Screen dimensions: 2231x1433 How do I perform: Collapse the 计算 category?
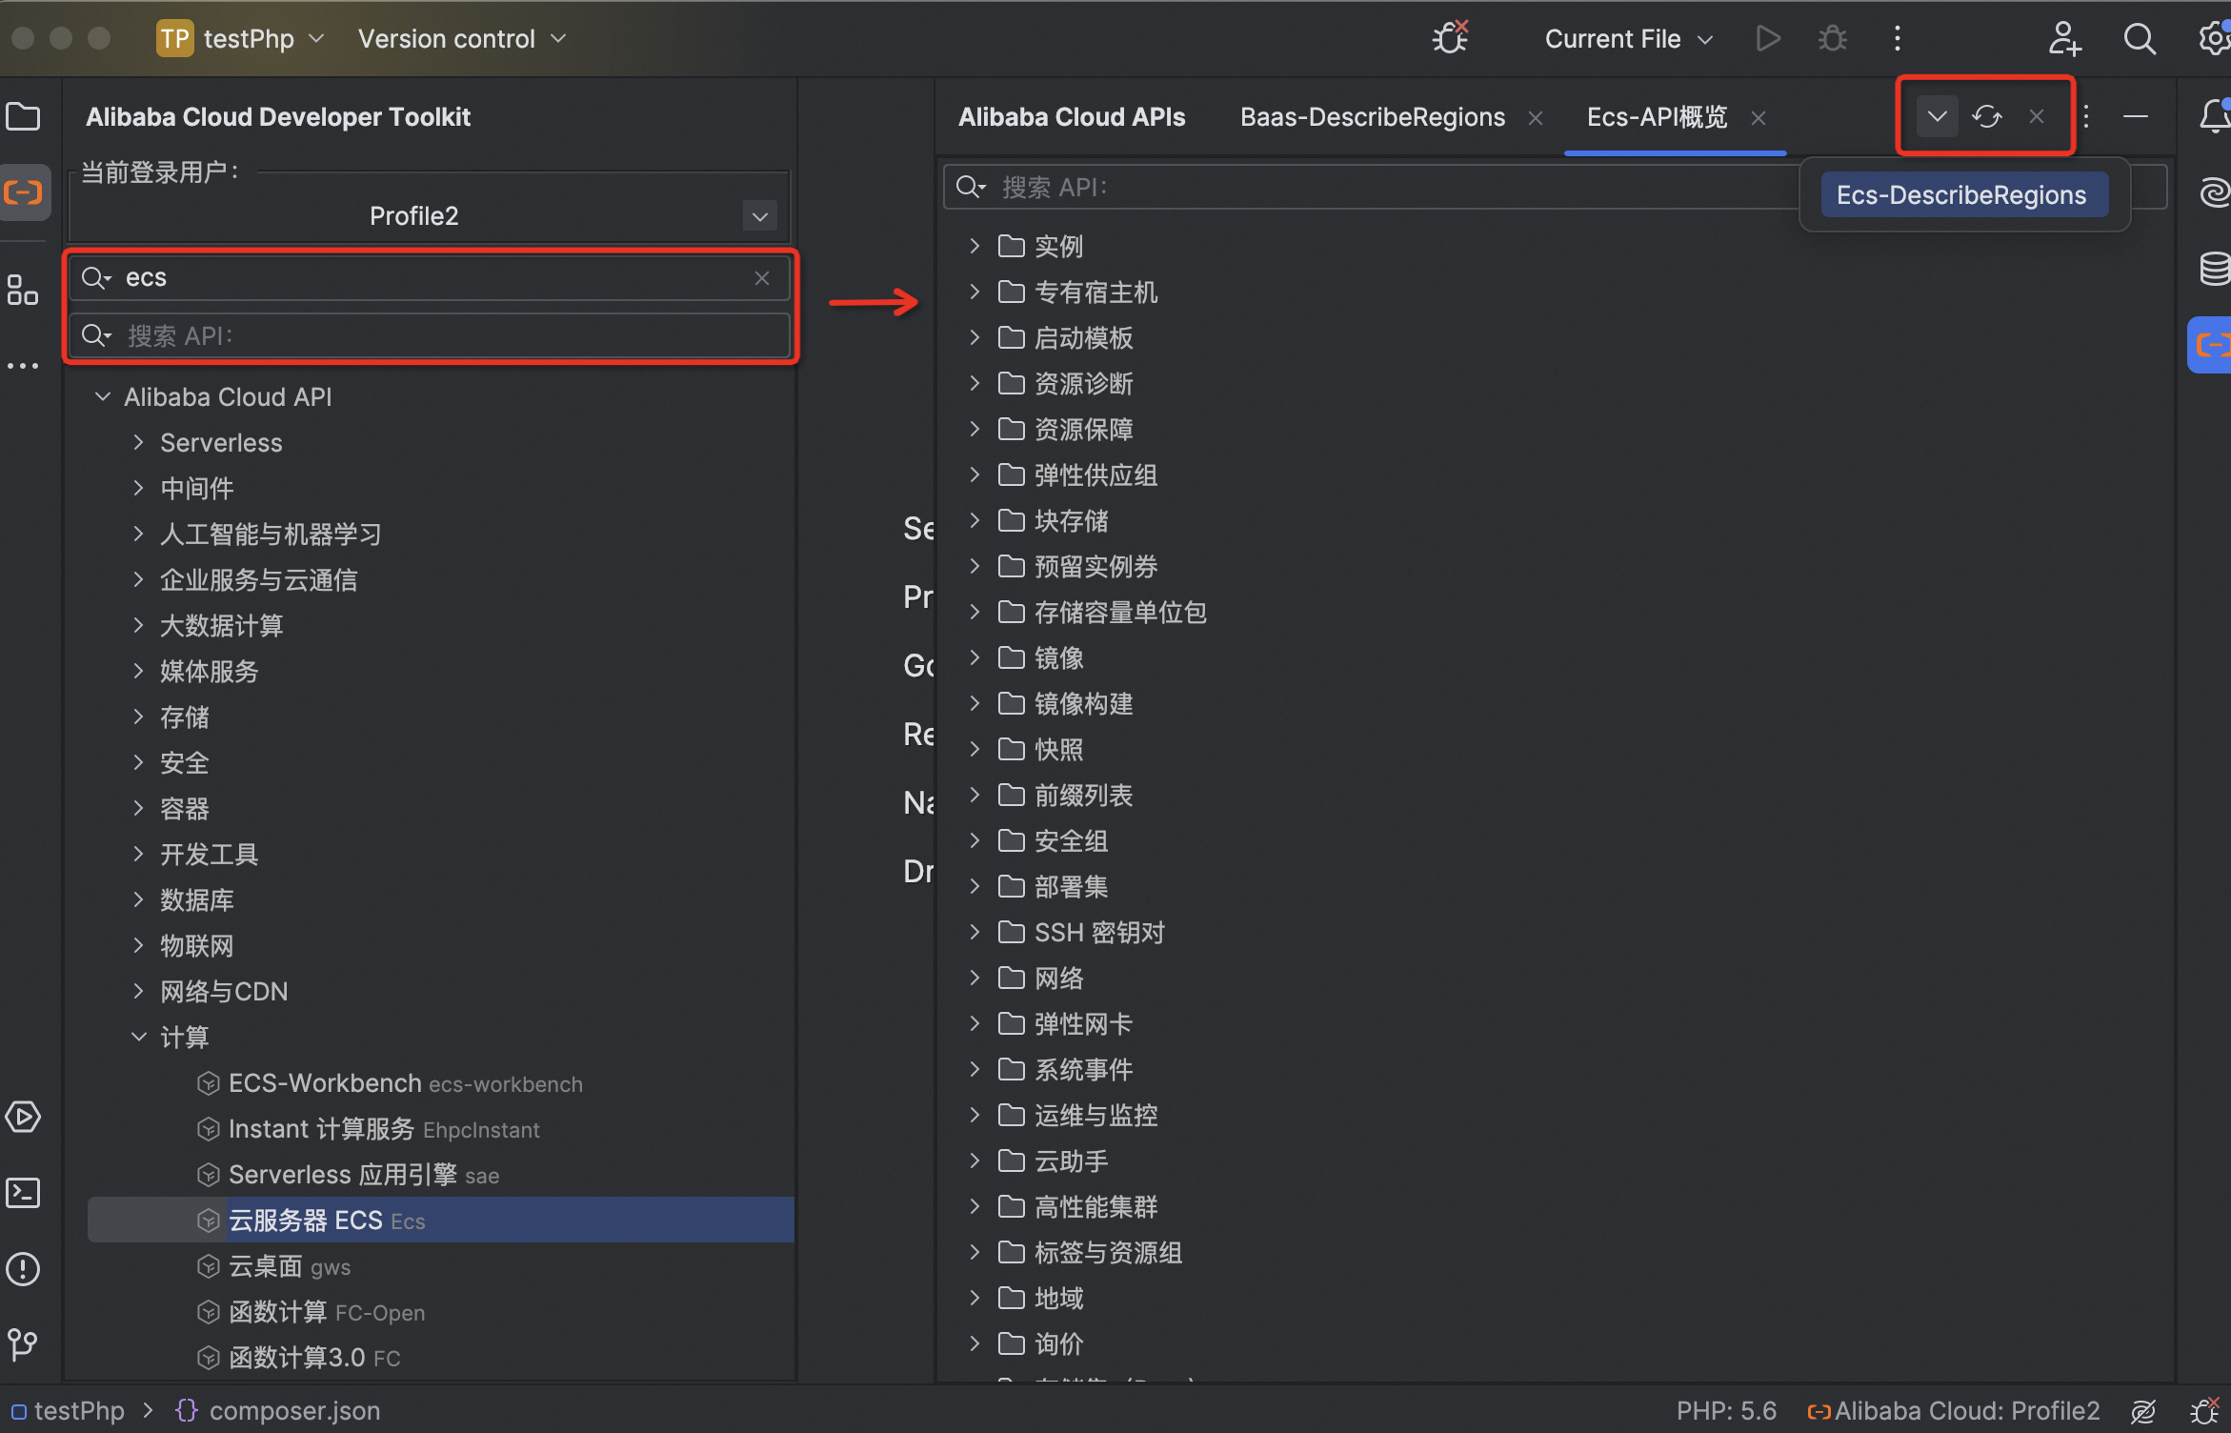click(x=139, y=1037)
